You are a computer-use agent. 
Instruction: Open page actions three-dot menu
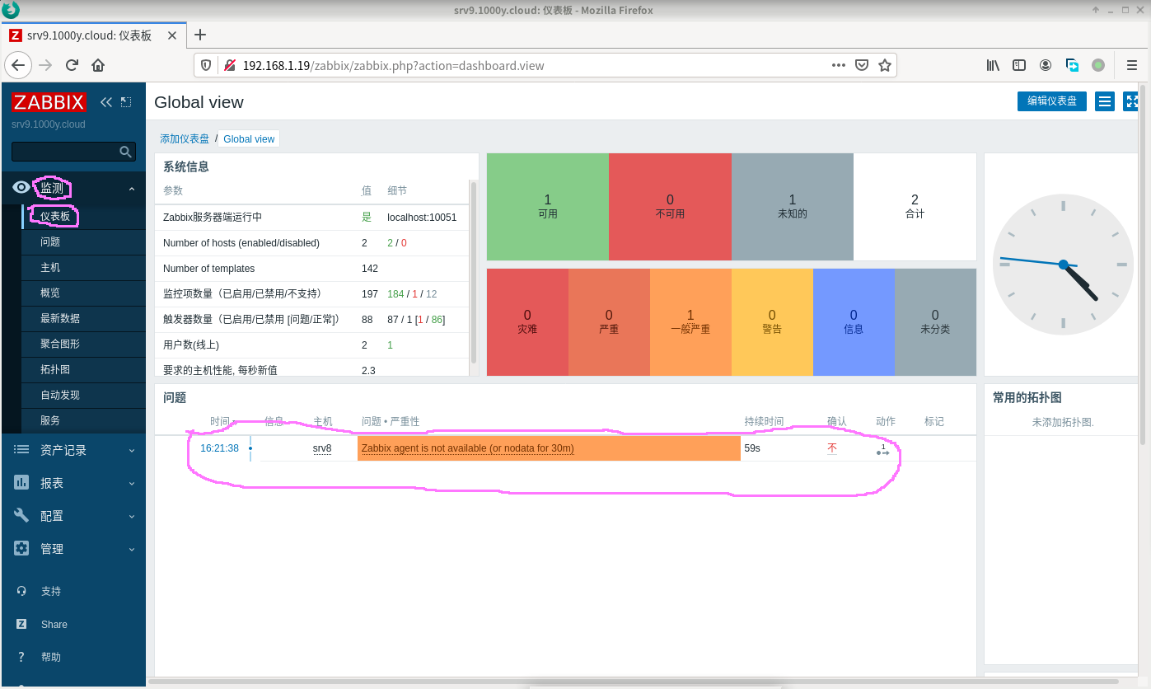[839, 65]
